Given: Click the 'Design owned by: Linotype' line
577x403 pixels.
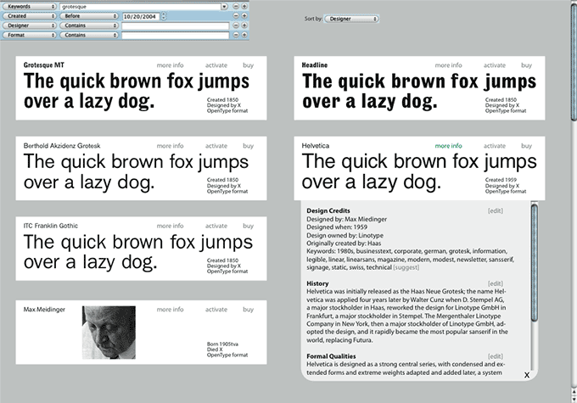Looking at the screenshot, I should (345, 236).
